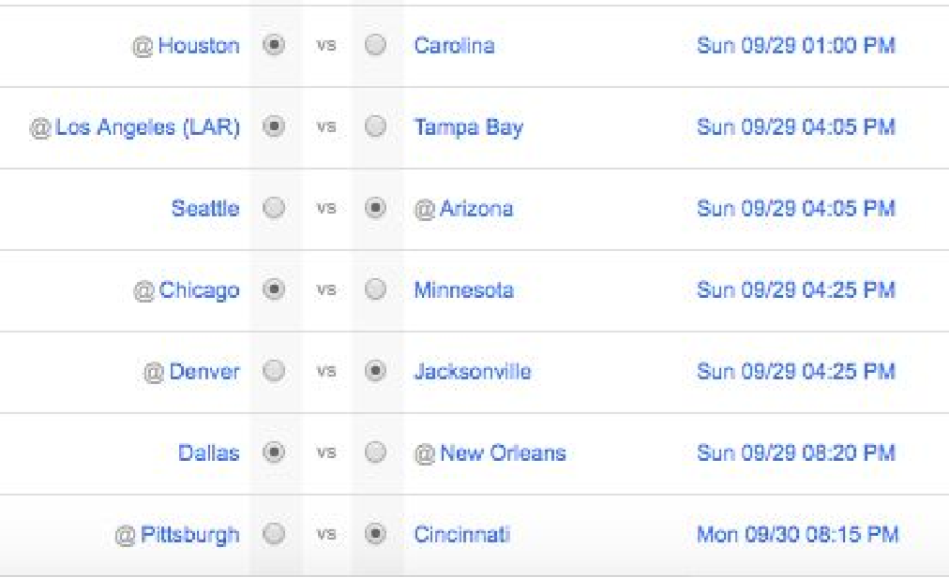Click the Los Angeles (LAR) link
Screen dimensions: 949x578
(147, 127)
